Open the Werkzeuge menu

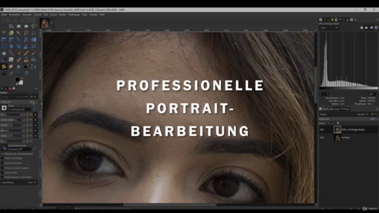tap(74, 14)
